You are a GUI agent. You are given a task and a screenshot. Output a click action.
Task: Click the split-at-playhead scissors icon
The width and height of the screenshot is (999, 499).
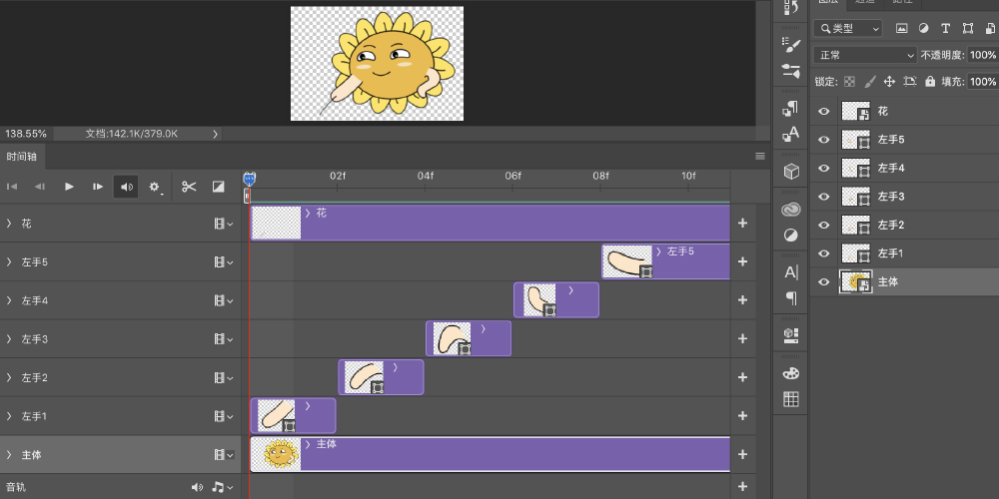(189, 187)
